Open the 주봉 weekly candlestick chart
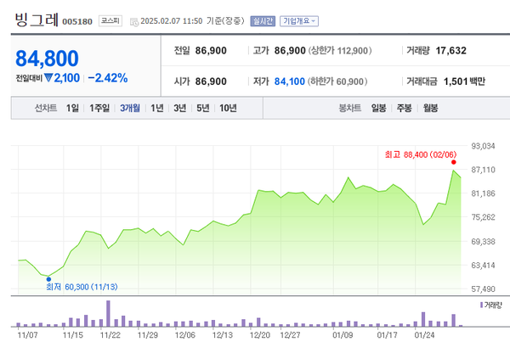 coord(404,108)
